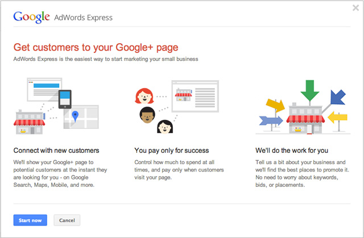Click the AdWords Express title text
Screen dimensions: 364x238
[x=84, y=18]
